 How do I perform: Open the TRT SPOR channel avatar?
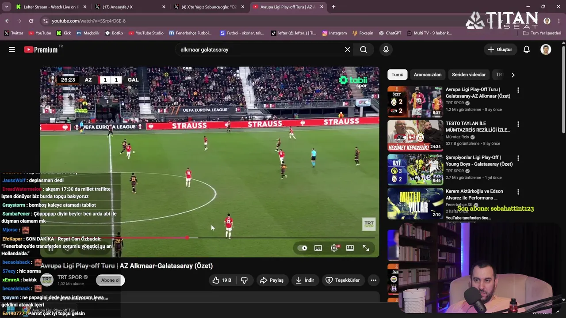click(47, 280)
